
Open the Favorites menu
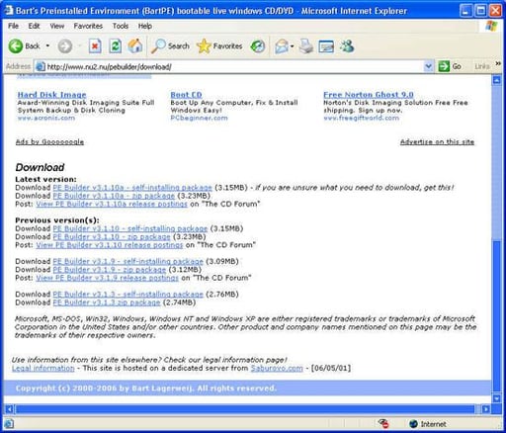[88, 26]
